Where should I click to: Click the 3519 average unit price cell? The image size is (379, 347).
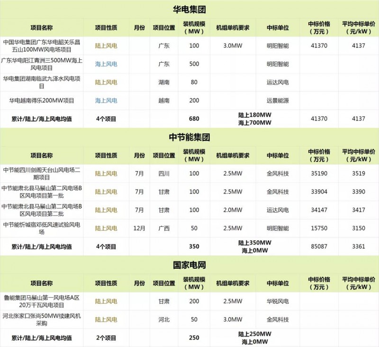point(359,174)
